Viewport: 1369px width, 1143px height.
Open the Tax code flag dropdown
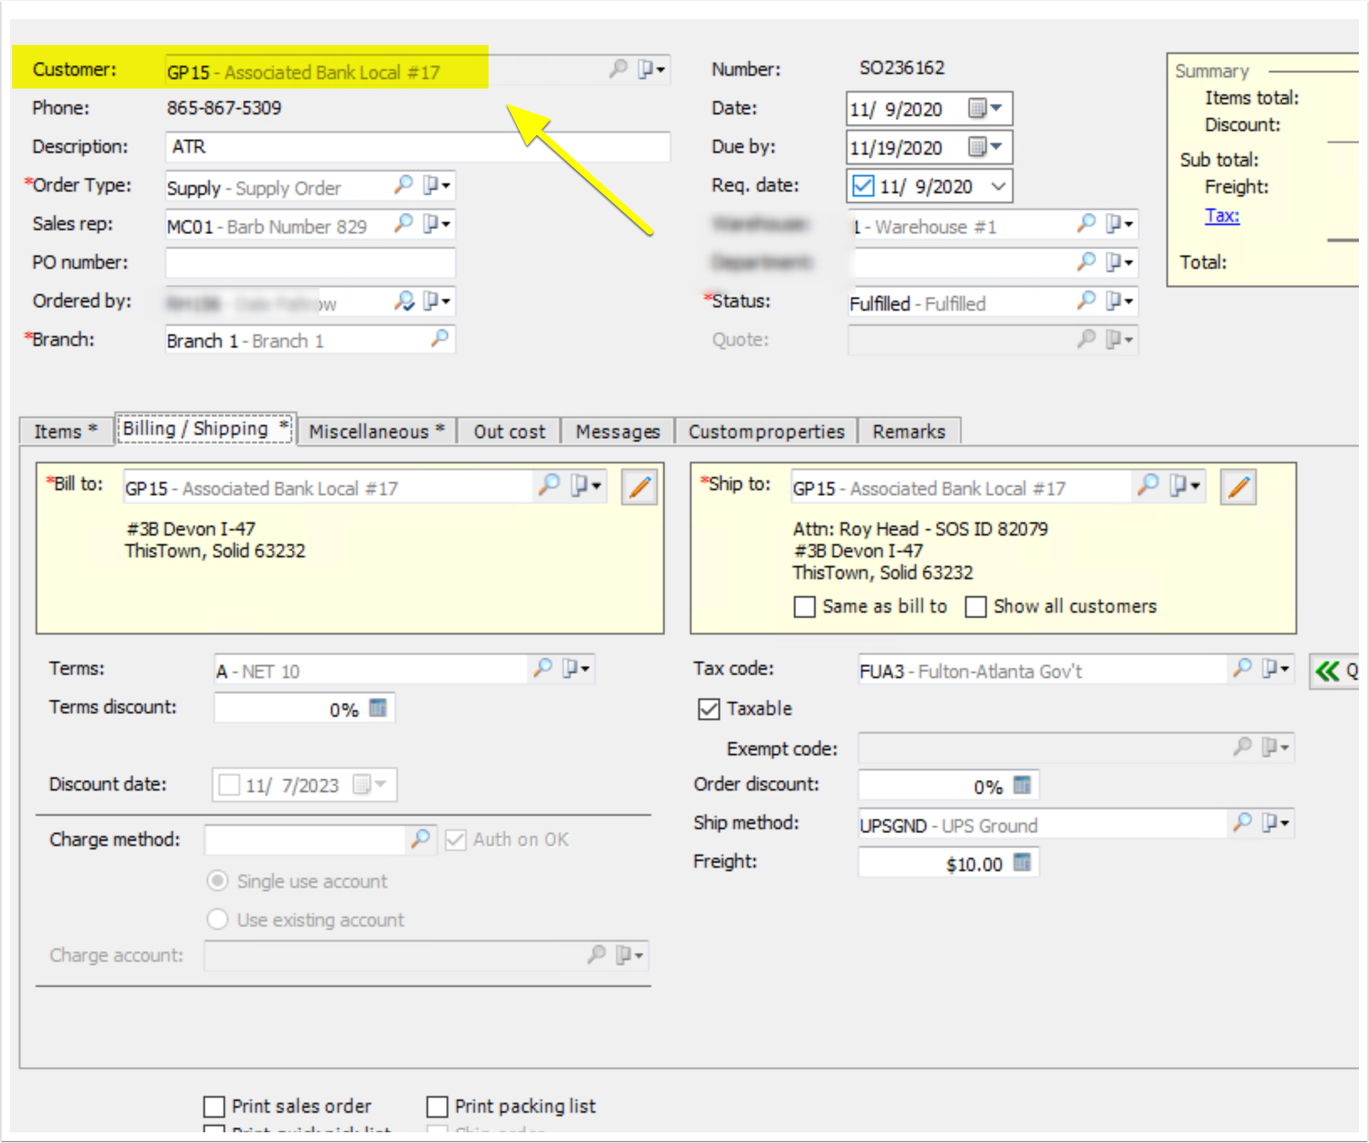[x=1275, y=668]
